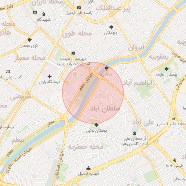This screenshot has width=186, height=186.
Task: Click the book icon above کتاب زبان
Action: 8,72
